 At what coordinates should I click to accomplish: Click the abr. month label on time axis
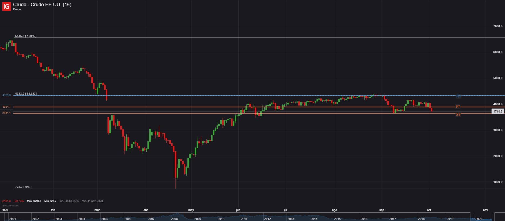pos(146,210)
